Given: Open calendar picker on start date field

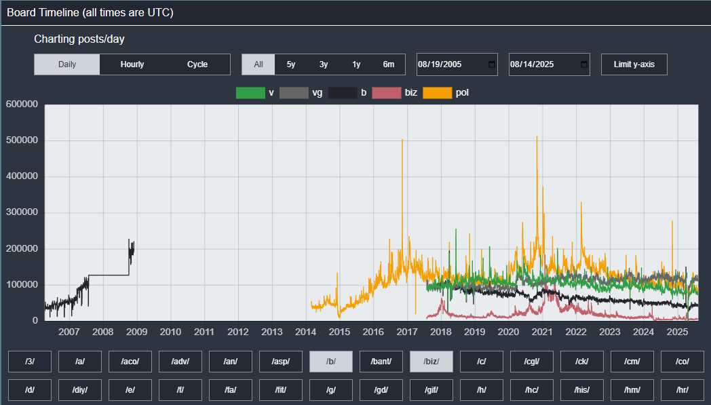Looking at the screenshot, I should click(491, 64).
